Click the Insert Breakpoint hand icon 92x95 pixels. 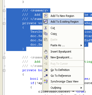(x=46, y=52)
